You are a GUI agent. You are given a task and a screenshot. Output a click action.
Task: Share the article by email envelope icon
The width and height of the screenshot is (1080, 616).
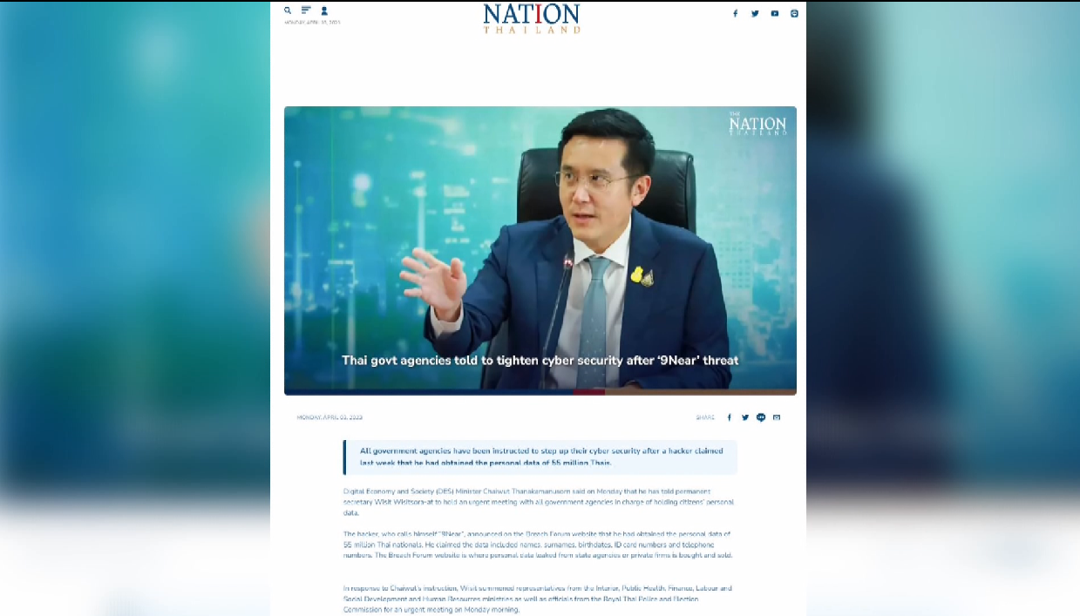coord(777,417)
